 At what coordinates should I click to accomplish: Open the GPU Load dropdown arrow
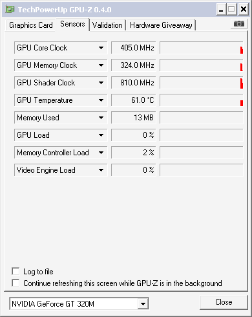click(101, 135)
